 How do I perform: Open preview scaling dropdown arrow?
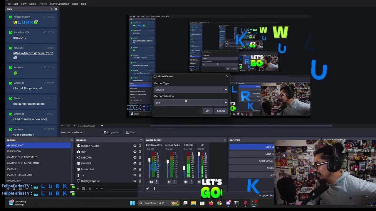[x=102, y=126]
